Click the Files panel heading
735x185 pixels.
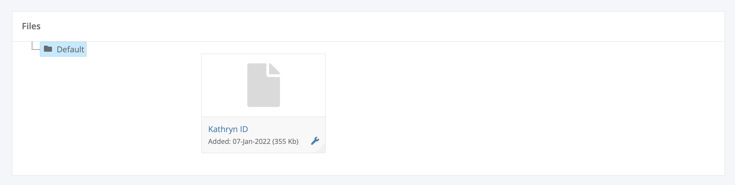[31, 26]
